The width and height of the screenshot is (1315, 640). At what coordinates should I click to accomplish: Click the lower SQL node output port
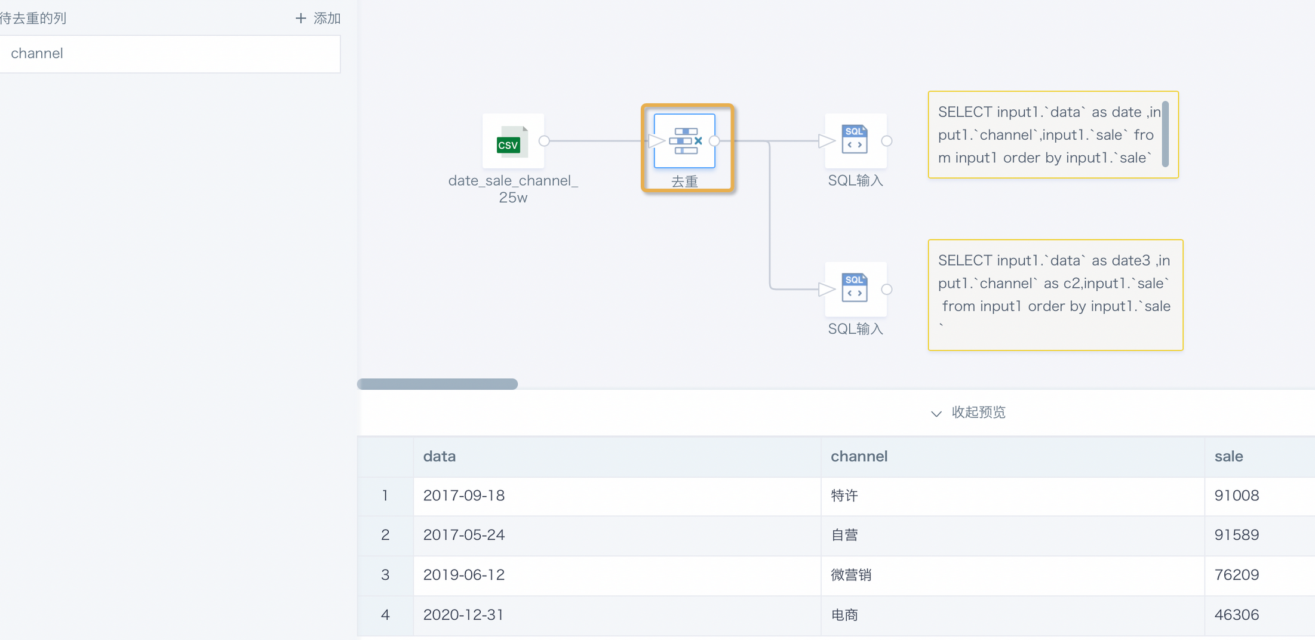887,289
